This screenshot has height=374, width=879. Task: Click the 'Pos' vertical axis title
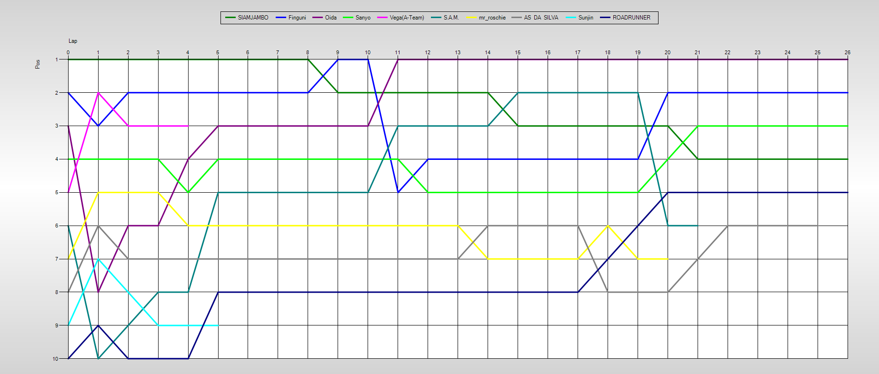point(38,64)
